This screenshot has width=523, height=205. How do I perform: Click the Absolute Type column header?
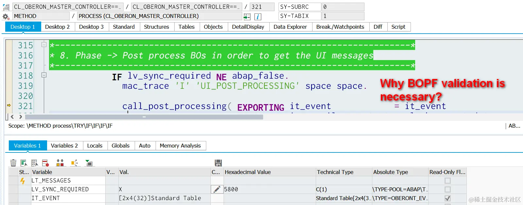400,172
